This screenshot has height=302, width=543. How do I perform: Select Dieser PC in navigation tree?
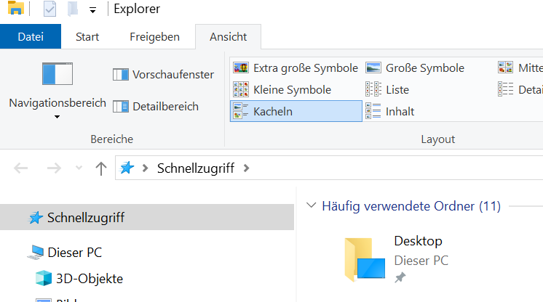click(74, 253)
